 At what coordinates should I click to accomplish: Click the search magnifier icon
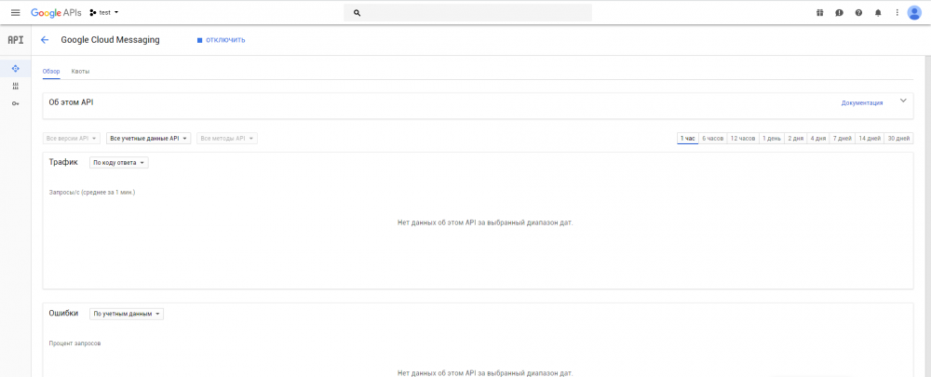pyautogui.click(x=357, y=12)
